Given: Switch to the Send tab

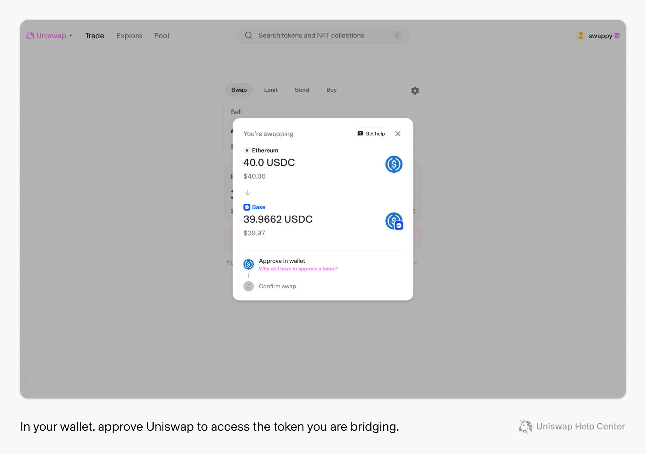Looking at the screenshot, I should pyautogui.click(x=302, y=90).
